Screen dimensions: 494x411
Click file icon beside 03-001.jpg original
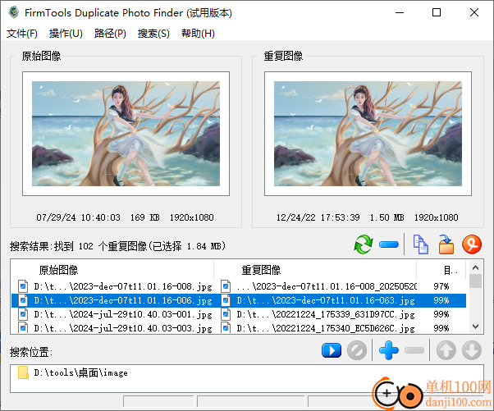(x=23, y=314)
